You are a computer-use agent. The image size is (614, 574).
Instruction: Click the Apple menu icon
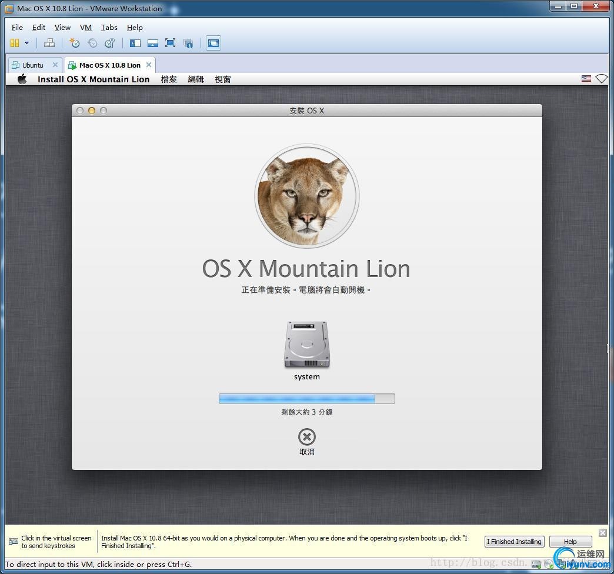(x=22, y=79)
